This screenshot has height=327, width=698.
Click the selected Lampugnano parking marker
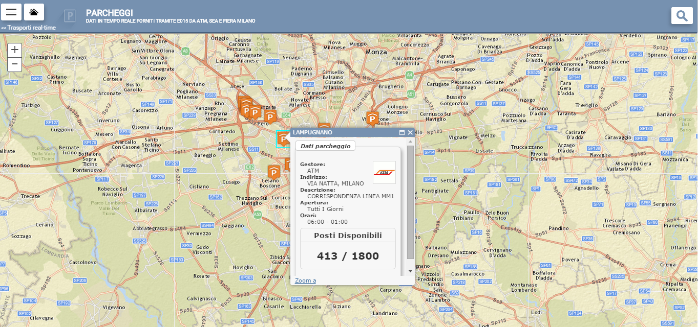click(283, 138)
